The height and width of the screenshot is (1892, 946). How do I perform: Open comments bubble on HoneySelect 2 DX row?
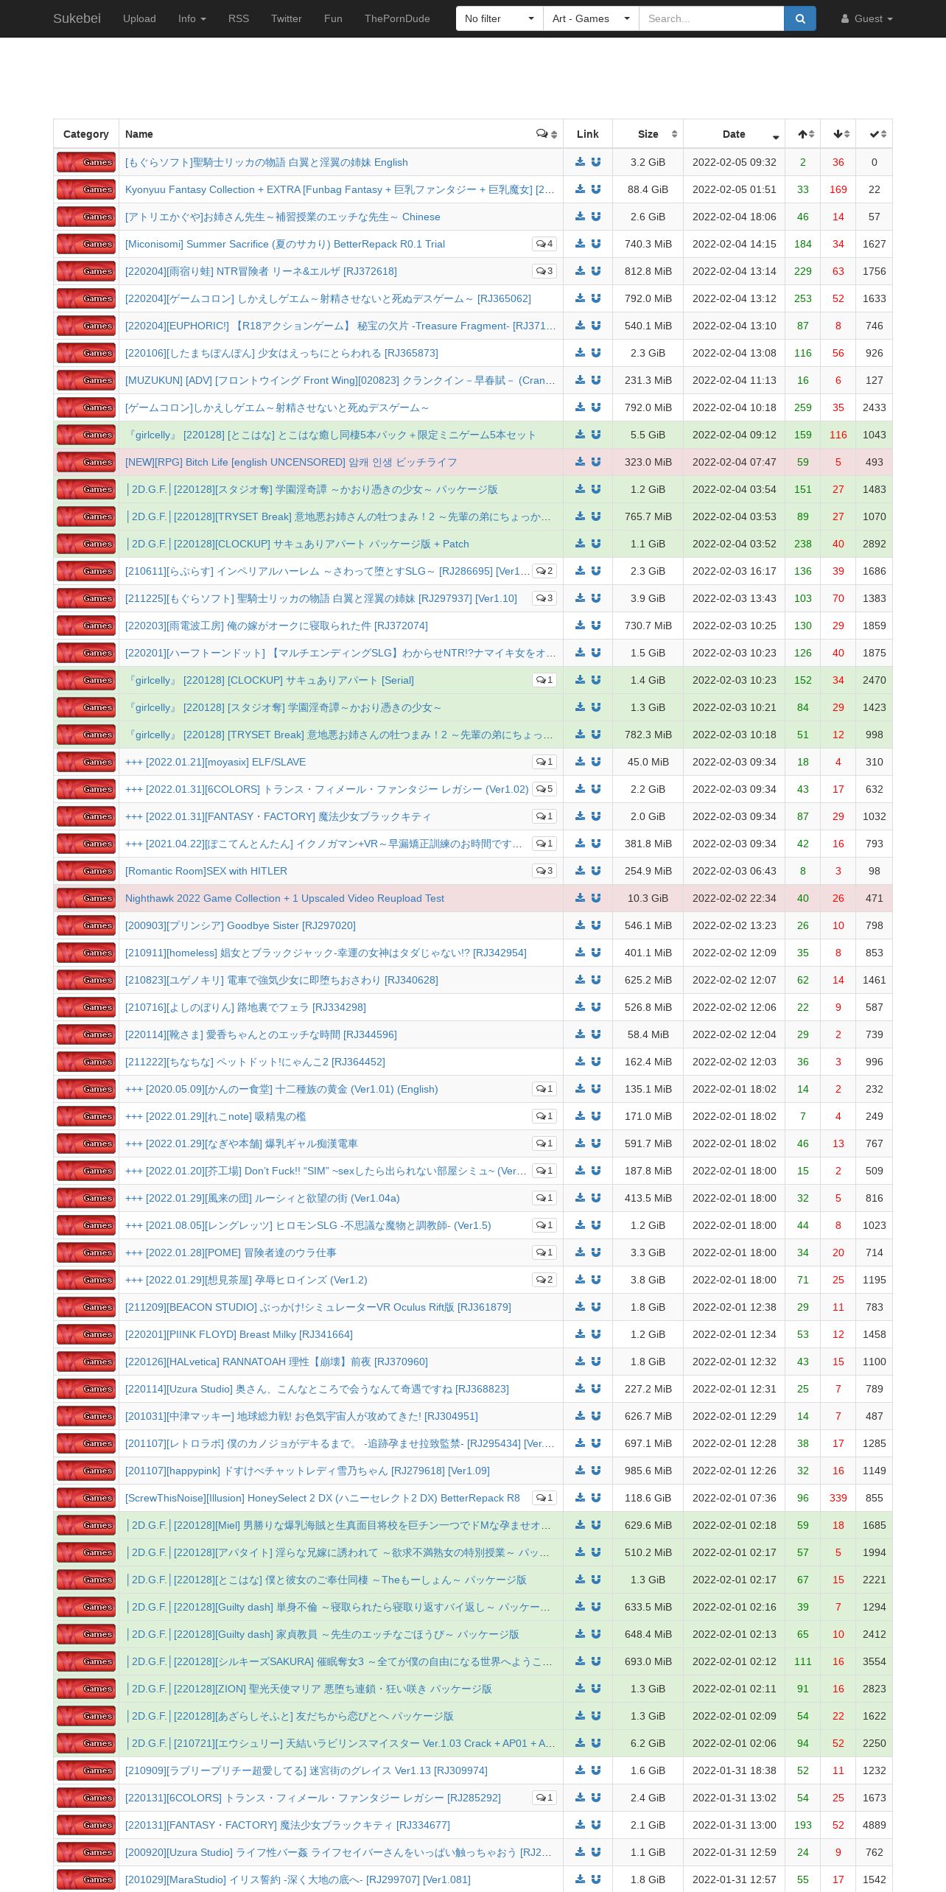[x=544, y=1498]
